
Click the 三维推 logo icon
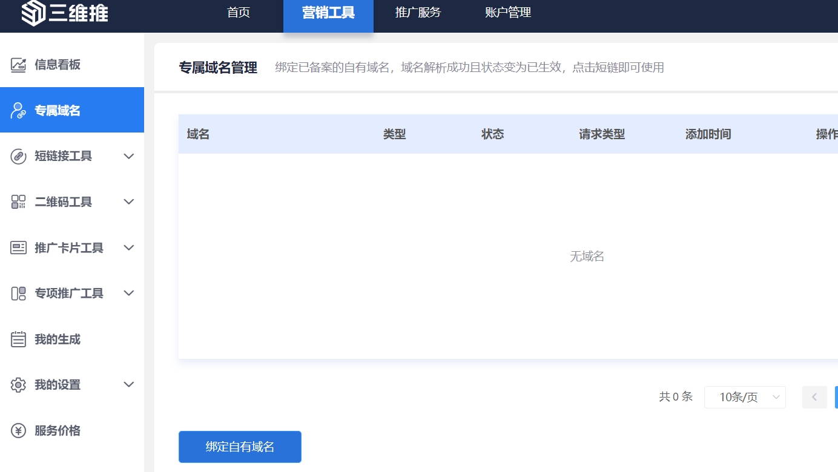[33, 13]
